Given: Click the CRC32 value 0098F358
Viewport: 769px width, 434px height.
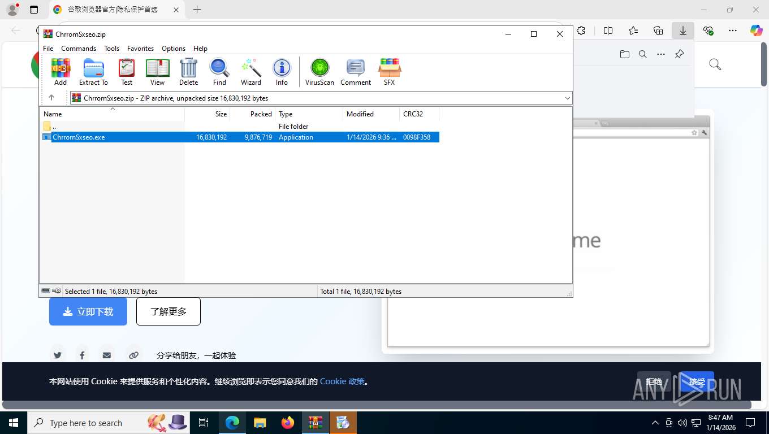Looking at the screenshot, I should coord(417,137).
